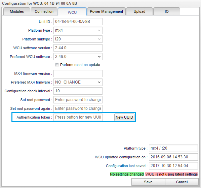The height and width of the screenshot is (188, 201).
Task: Click the WCU software version field
Action: pyautogui.click(x=78, y=48)
